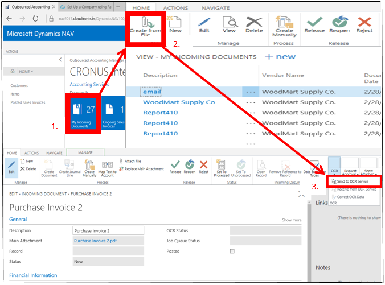The height and width of the screenshot is (285, 385).
Task: Toggle the Posted checkbox
Action: point(232,251)
